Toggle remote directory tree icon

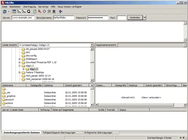tap(24, 12)
